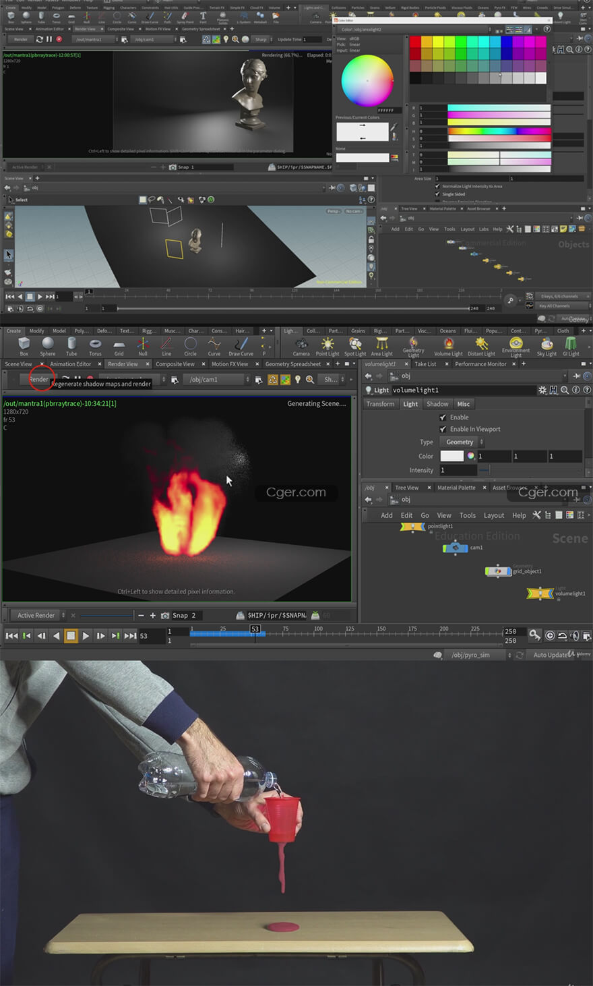The width and height of the screenshot is (593, 986).
Task: Click the Intensity value field showing 1
Action: (x=458, y=470)
